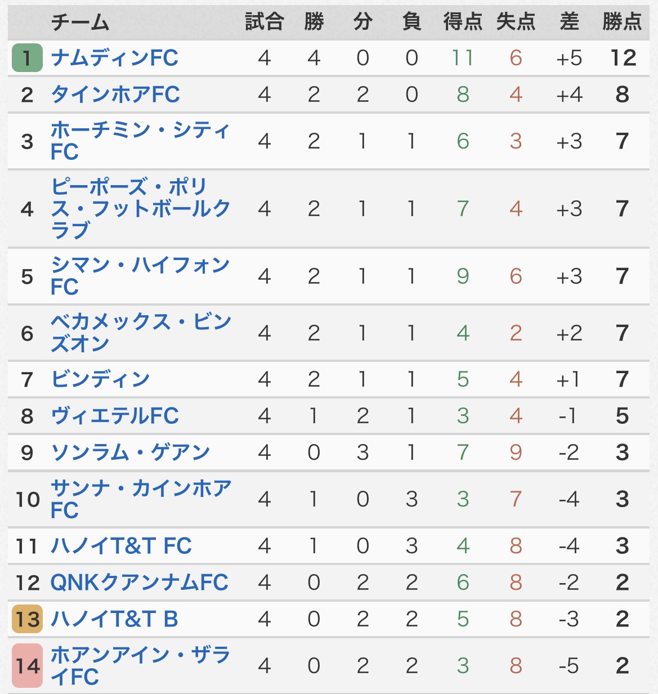Image resolution: width=658 pixels, height=694 pixels.
Task: Click the pink rank 14 badge
Action: [x=27, y=666]
